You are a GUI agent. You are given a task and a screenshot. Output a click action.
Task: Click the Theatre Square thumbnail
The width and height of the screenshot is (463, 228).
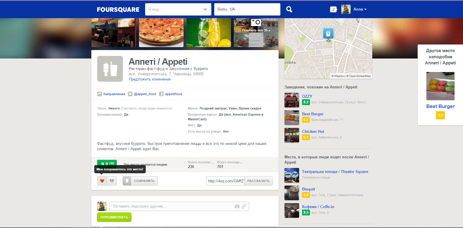(292, 175)
